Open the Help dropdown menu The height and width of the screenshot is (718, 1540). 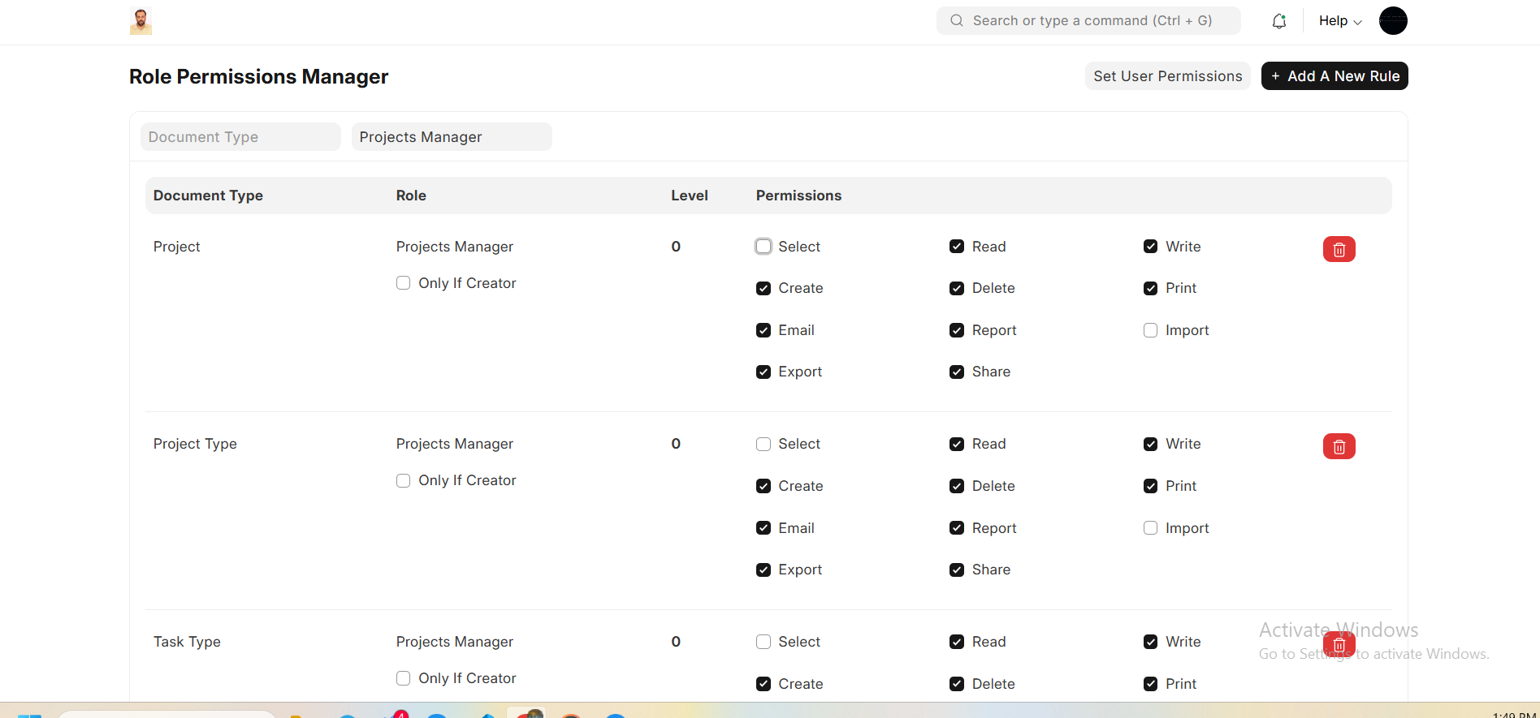(x=1339, y=21)
